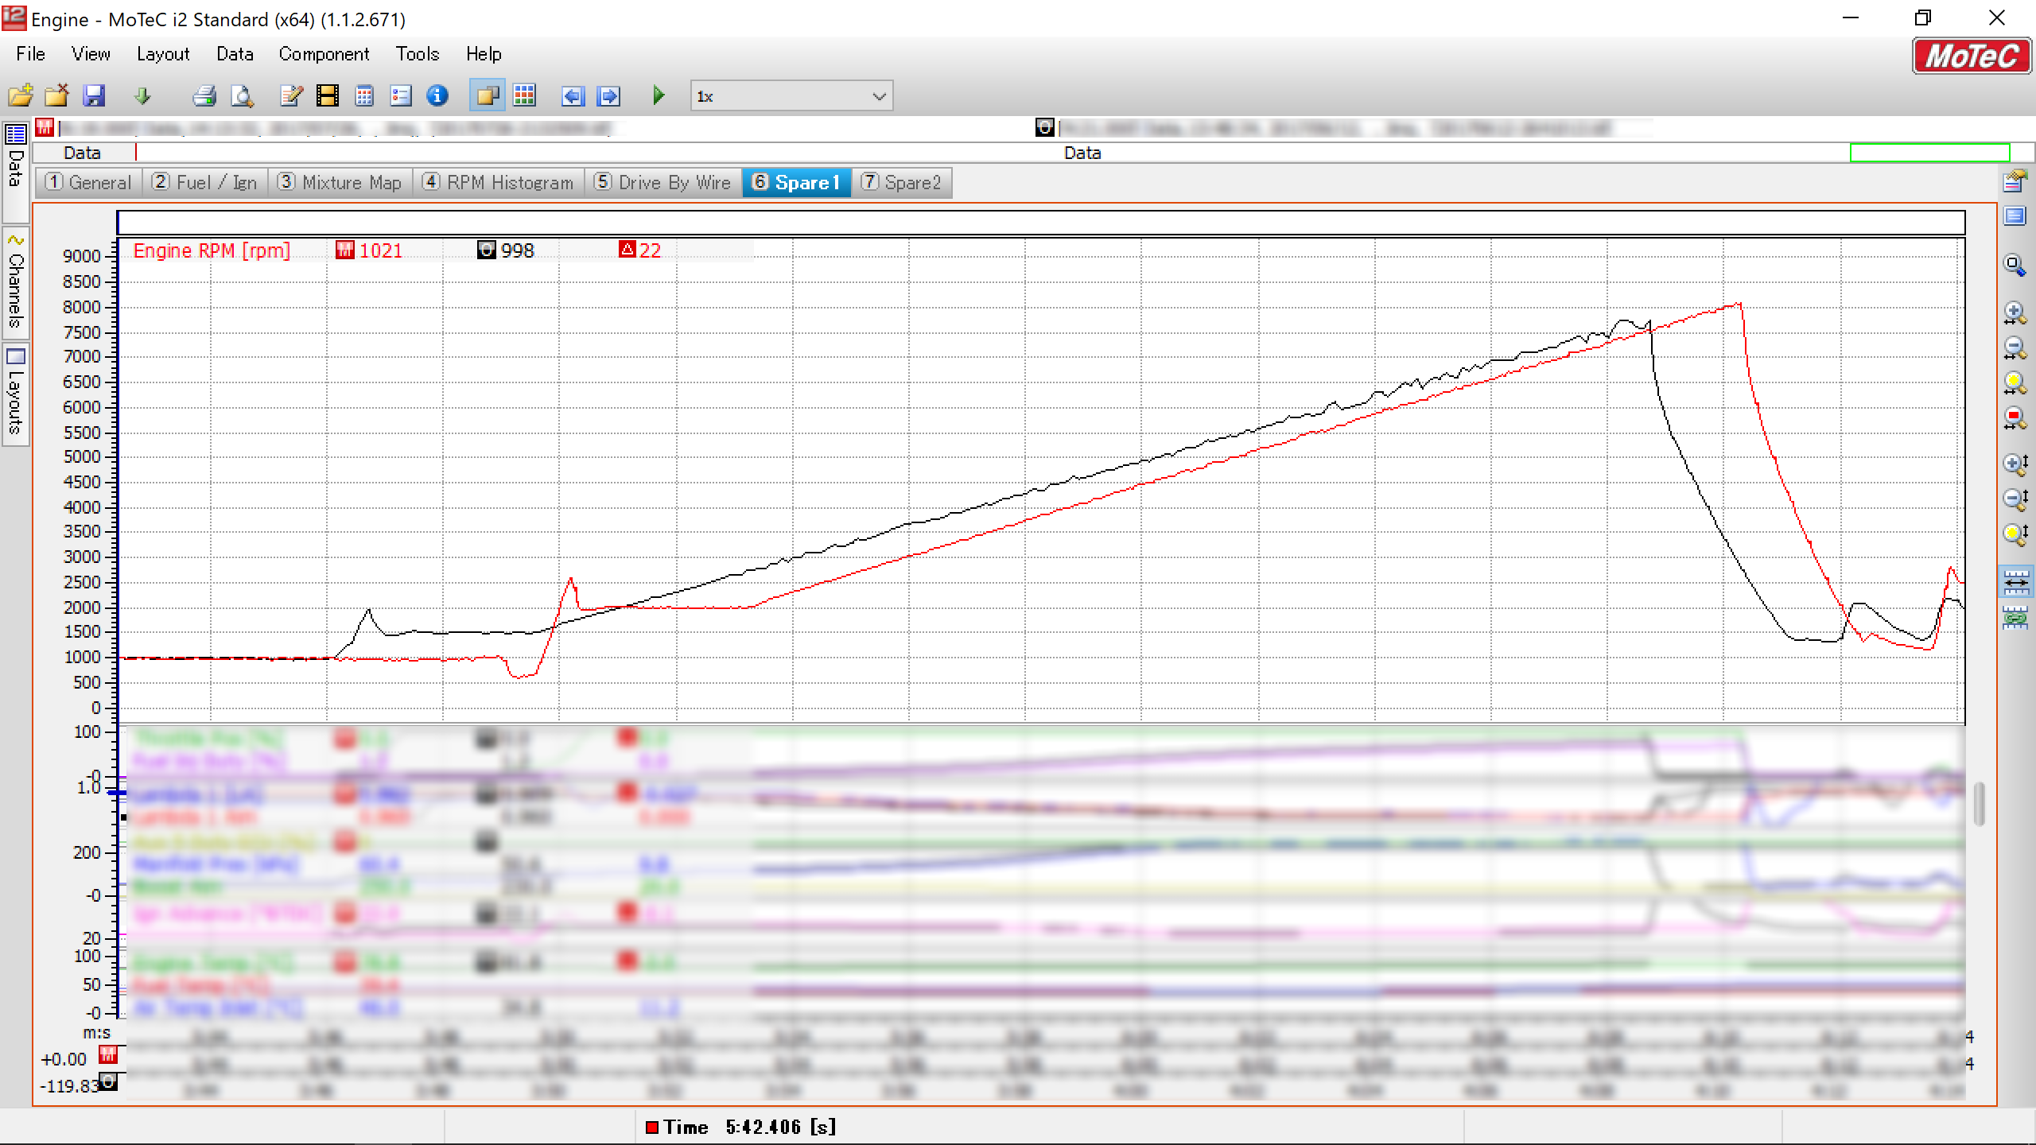This screenshot has width=2036, height=1145.
Task: Click the next lap right-arrow button
Action: 609,96
